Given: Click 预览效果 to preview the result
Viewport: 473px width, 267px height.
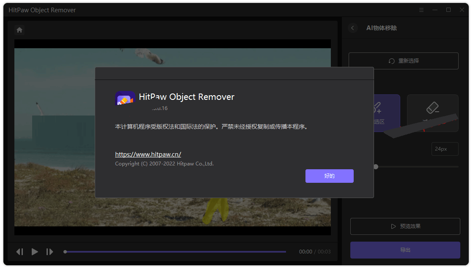Looking at the screenshot, I should (x=405, y=226).
